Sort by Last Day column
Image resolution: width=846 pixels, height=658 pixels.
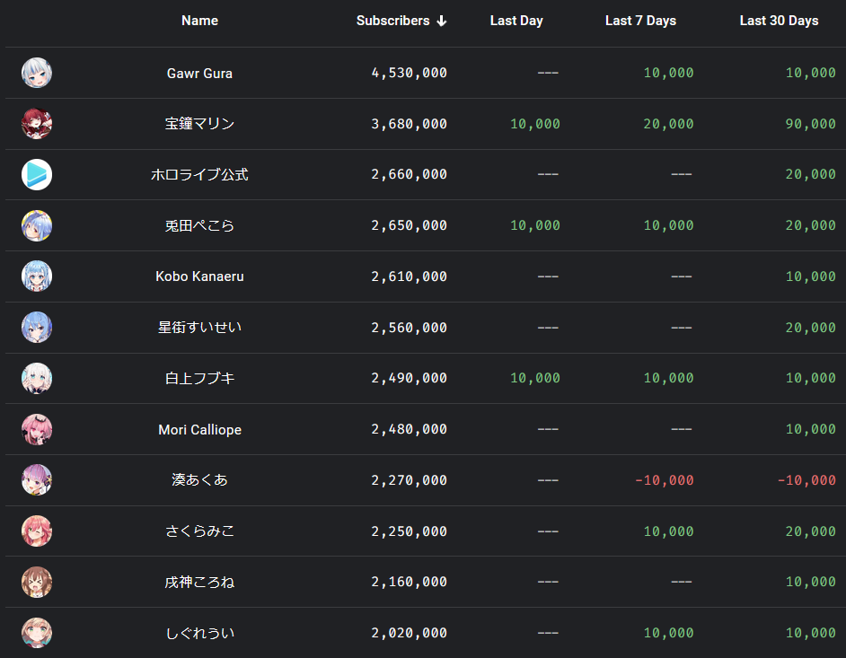[516, 21]
